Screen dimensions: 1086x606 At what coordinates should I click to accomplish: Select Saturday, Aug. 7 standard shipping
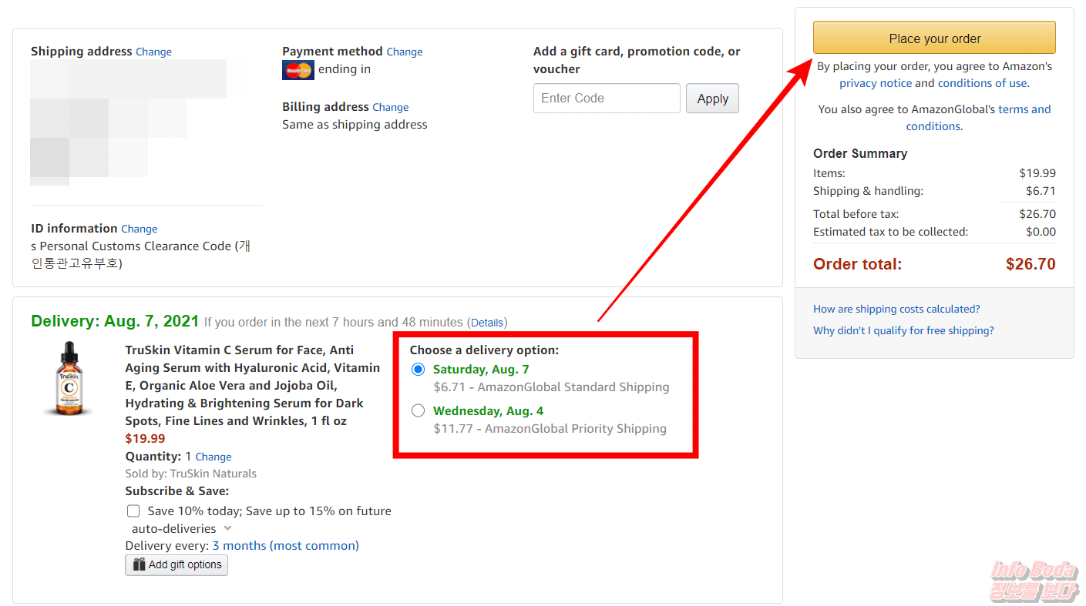418,370
